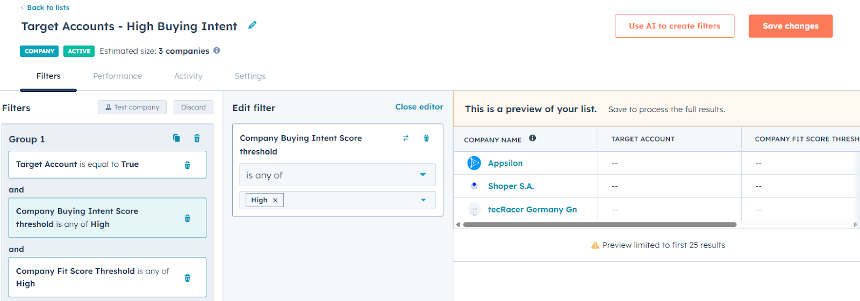The width and height of the screenshot is (860, 301).
Task: Click the swap property icon in Edit filter
Action: [406, 138]
